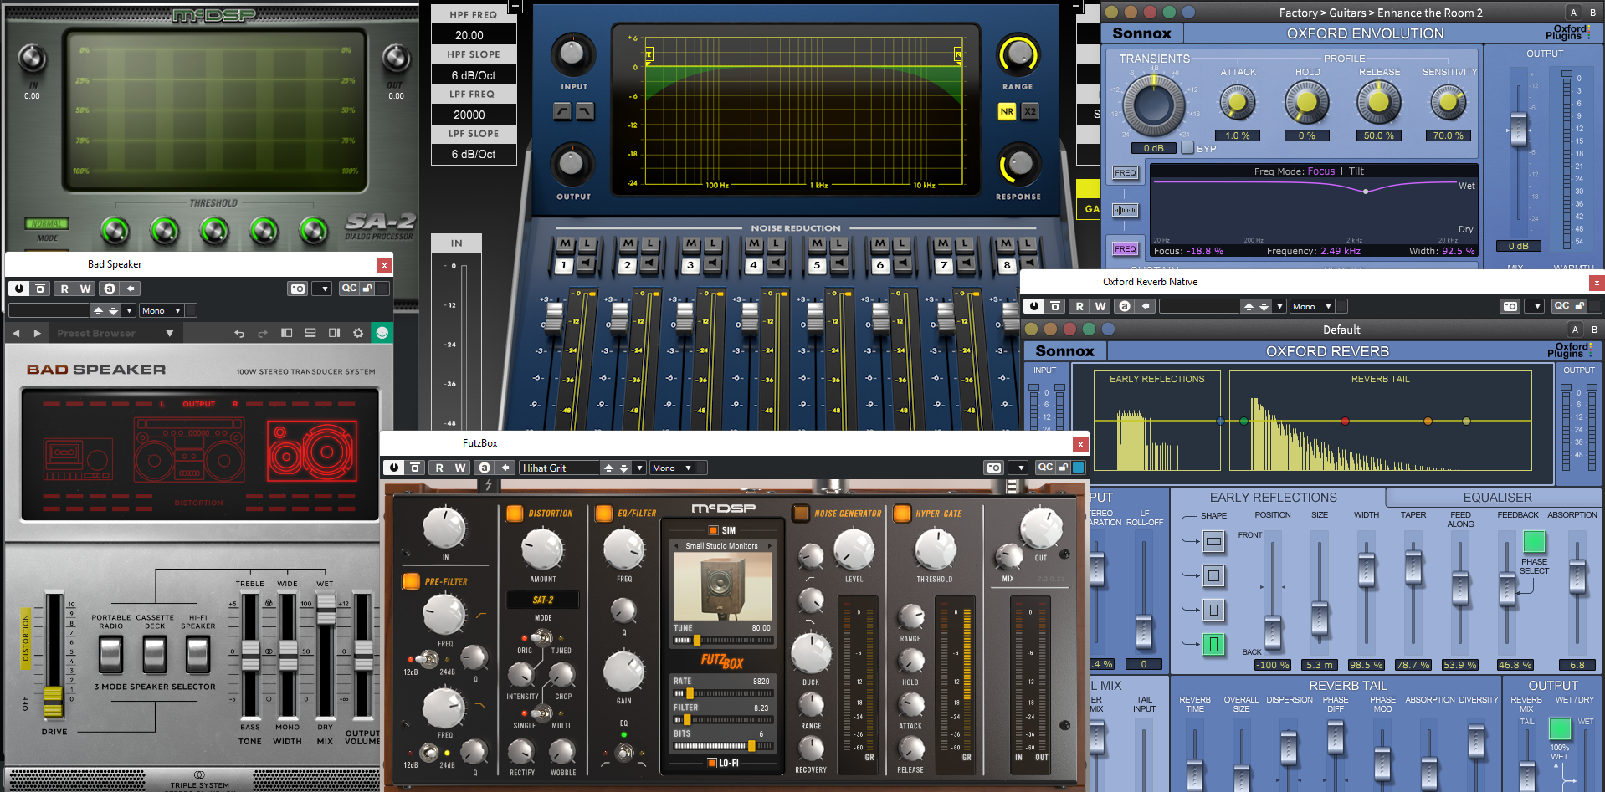
Task: Bypass the Oxford Reverb Native plugin power icon
Action: tap(1034, 306)
